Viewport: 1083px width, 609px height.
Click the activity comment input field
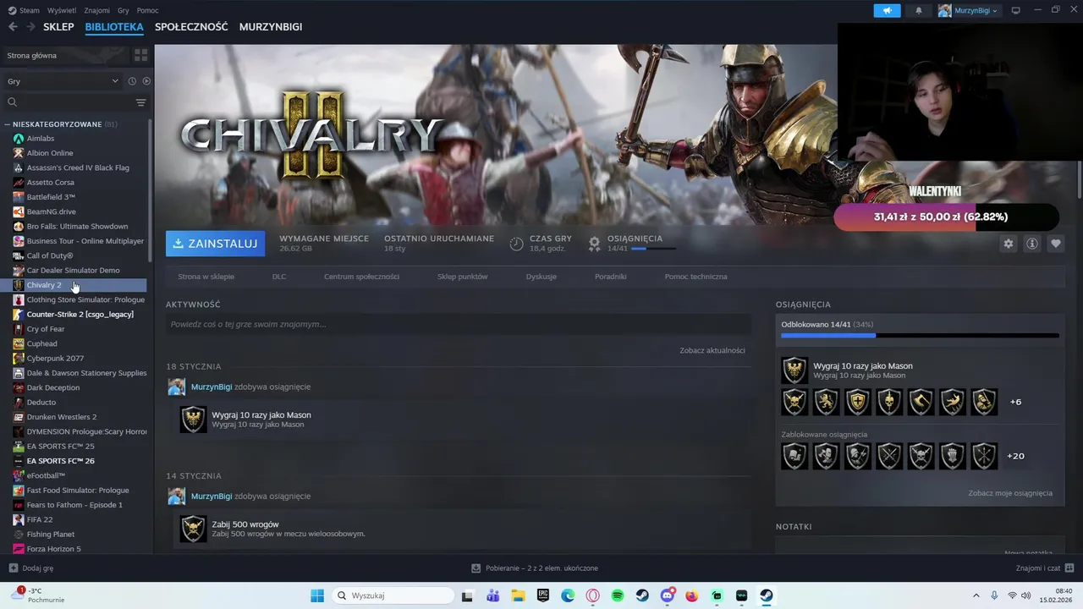point(459,324)
